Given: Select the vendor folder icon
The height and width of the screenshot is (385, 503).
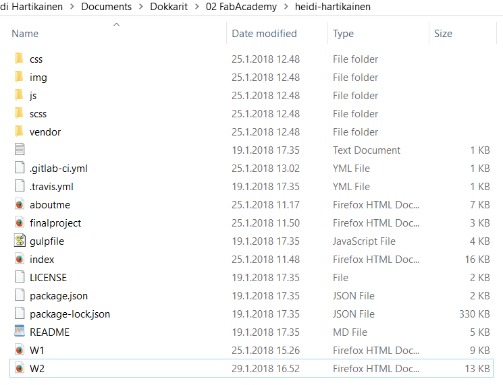Looking at the screenshot, I should pos(20,131).
